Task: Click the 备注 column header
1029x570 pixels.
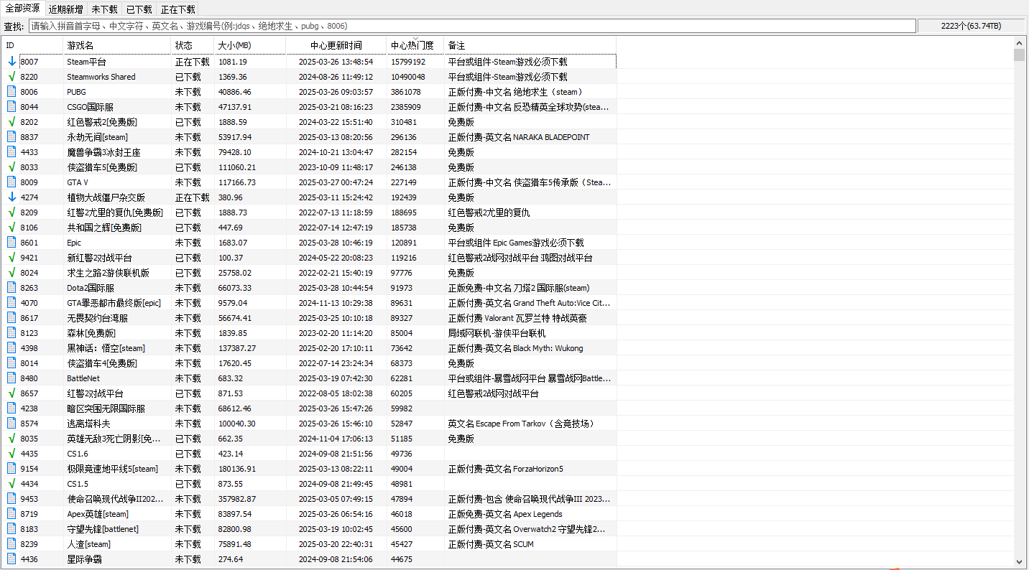Action: (x=530, y=45)
